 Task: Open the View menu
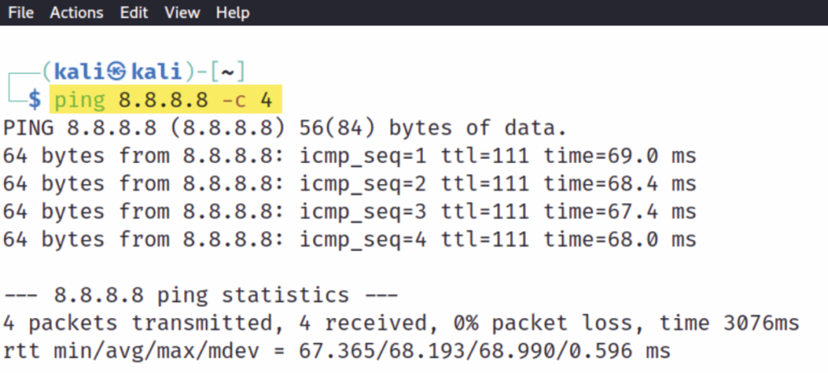click(182, 13)
